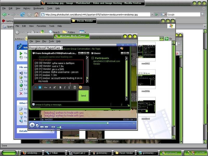Screen dimensions: 208x156
Task: Switch to Pecon Vendor taskbar item
Action: point(124,153)
